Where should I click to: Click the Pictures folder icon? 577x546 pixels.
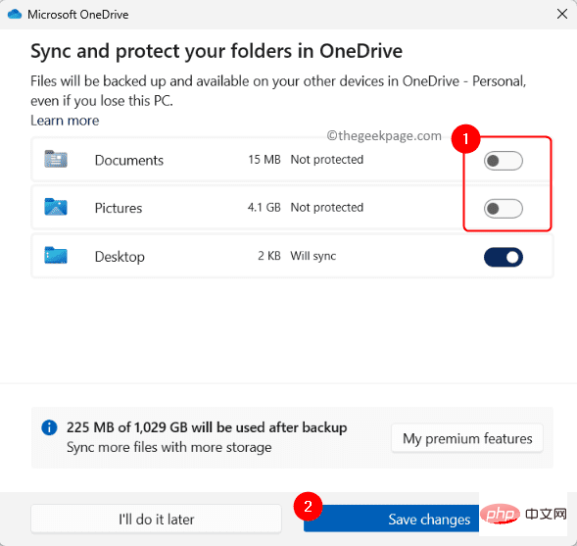tap(56, 207)
